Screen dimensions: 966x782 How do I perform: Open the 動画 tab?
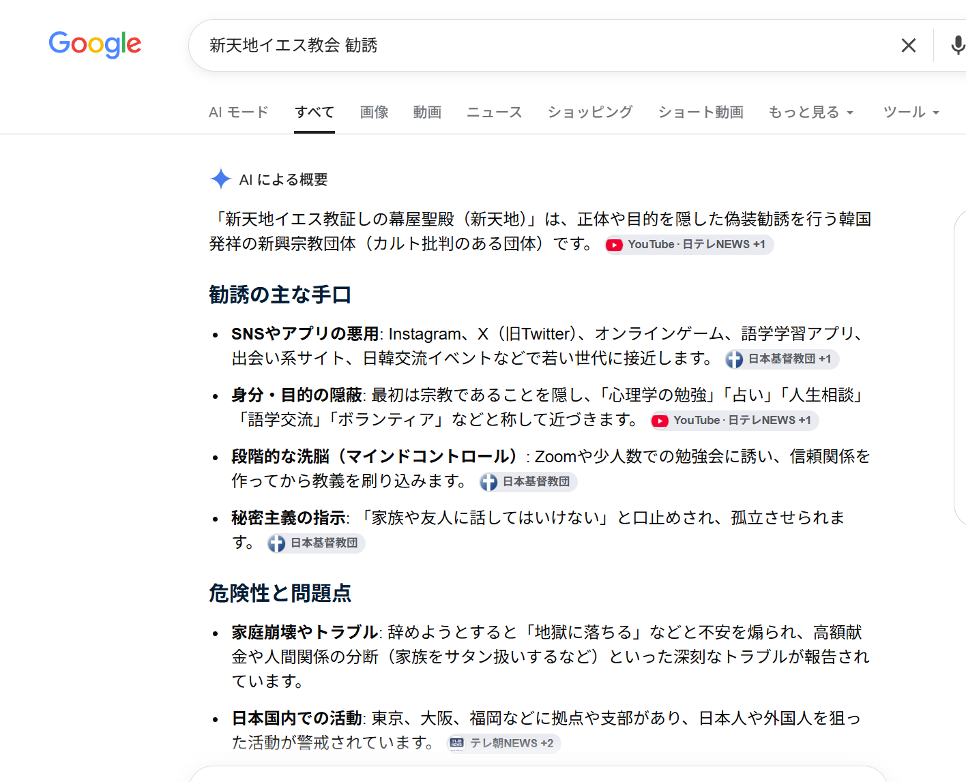point(427,112)
